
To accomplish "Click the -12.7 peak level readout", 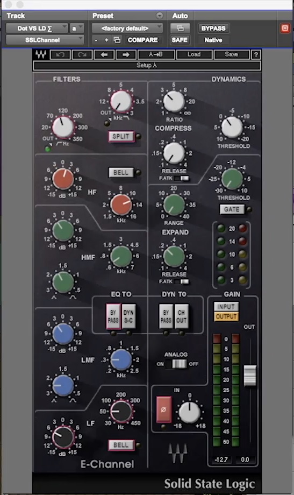I will pos(221,459).
